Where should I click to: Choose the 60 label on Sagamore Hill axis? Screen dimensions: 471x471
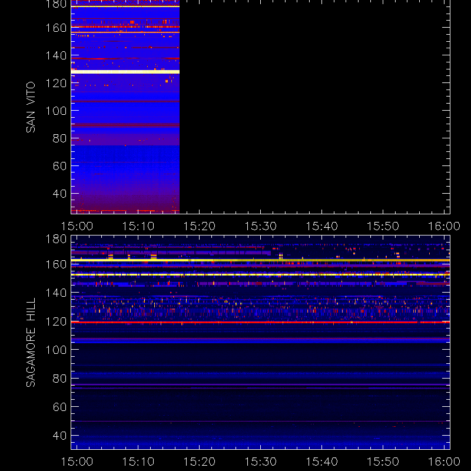click(60, 407)
